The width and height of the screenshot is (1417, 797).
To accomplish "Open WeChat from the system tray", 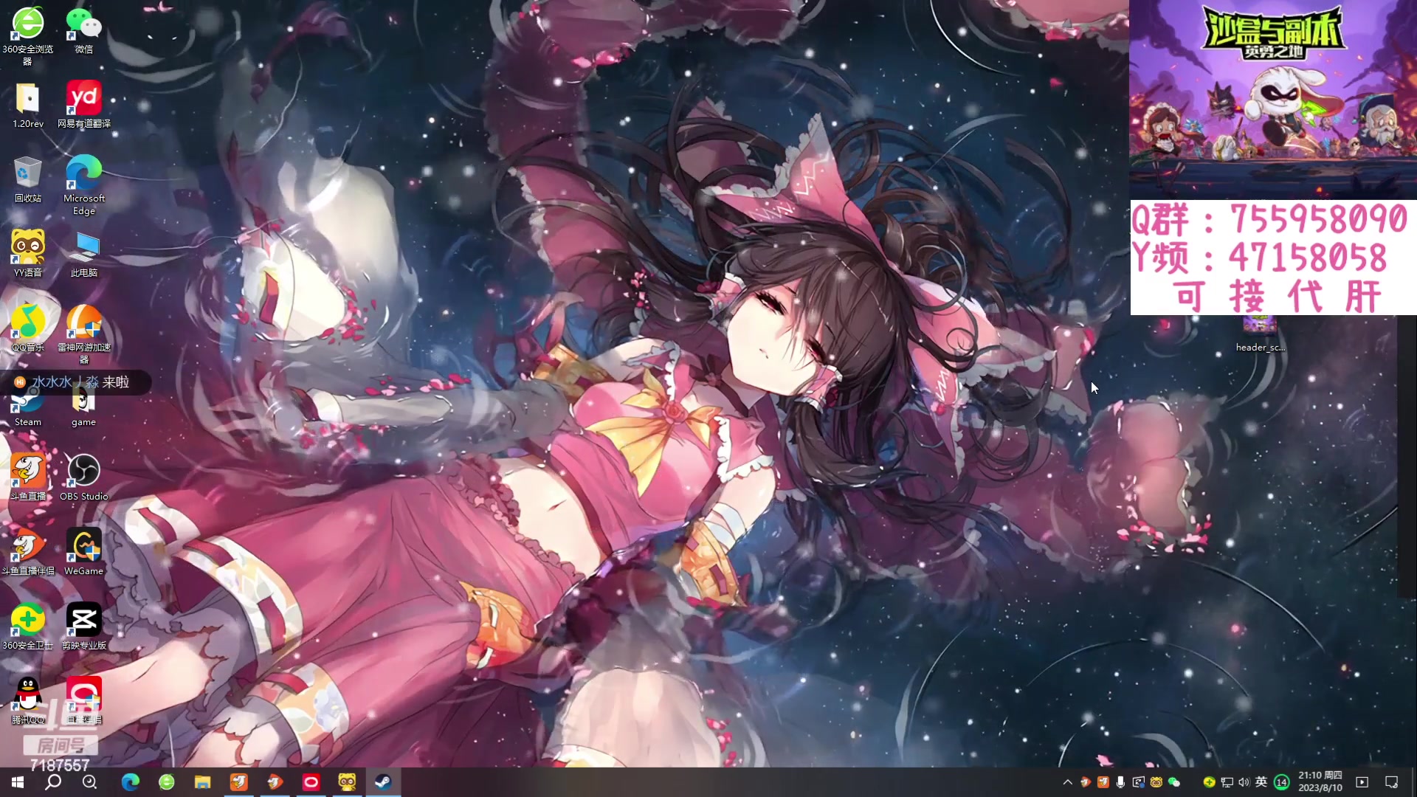I will coord(1174,782).
